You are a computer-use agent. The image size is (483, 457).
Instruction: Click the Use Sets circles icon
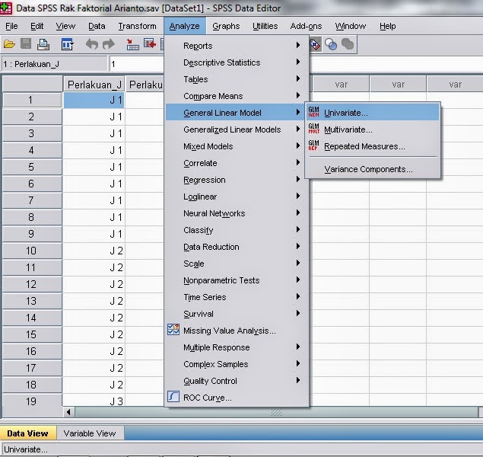[331, 45]
